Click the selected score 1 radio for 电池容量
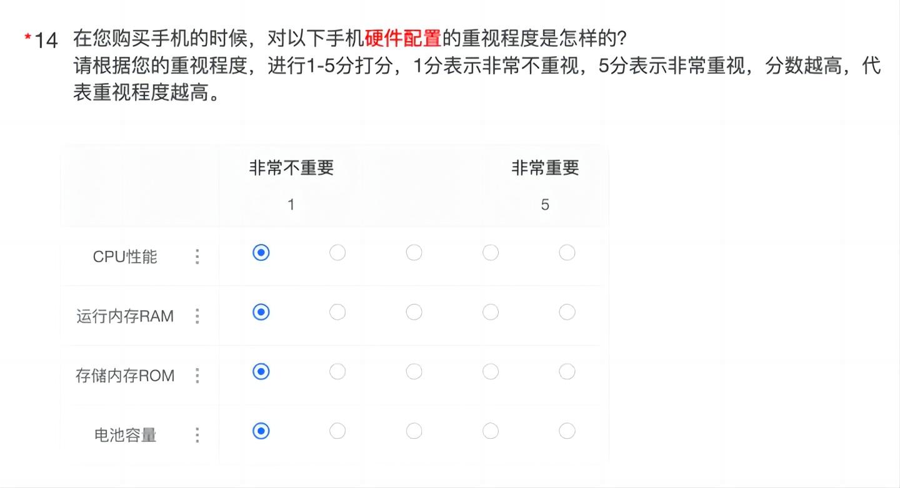This screenshot has height=488, width=900. pyautogui.click(x=261, y=431)
